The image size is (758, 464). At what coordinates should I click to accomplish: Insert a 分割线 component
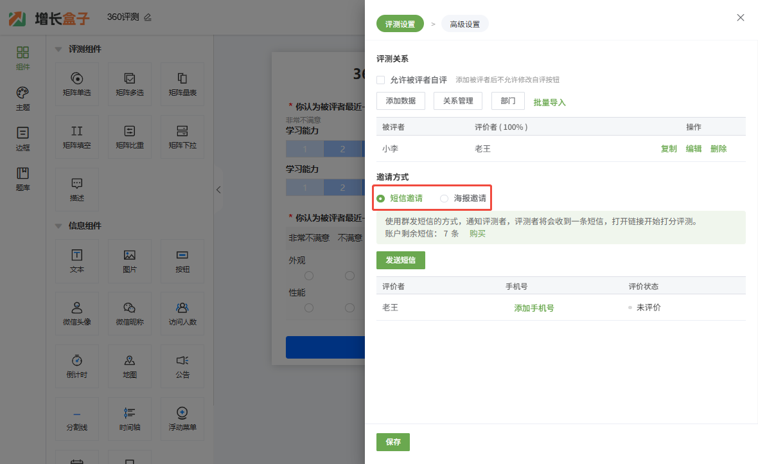tap(77, 419)
